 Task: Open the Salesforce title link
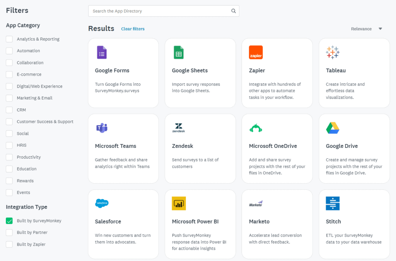tap(108, 221)
